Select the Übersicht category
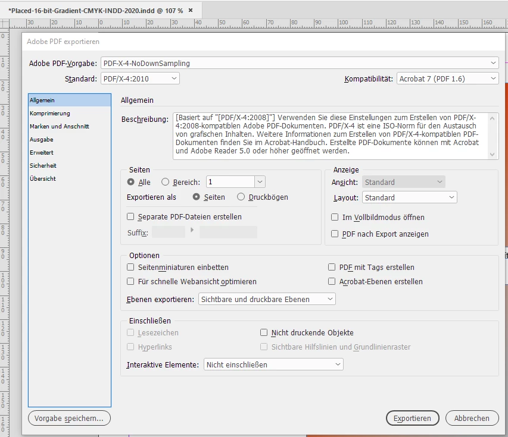The height and width of the screenshot is (437, 508). 70,178
